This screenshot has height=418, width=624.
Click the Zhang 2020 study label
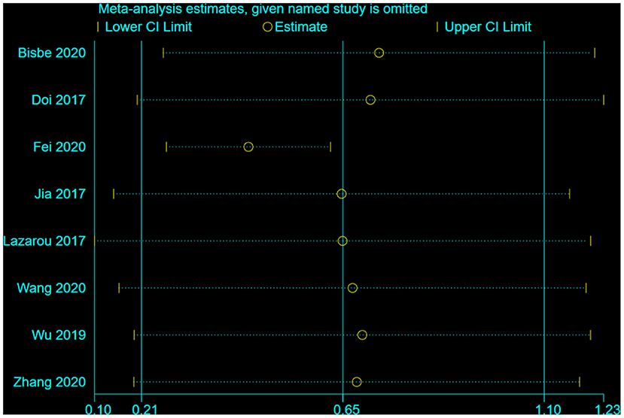(50, 382)
